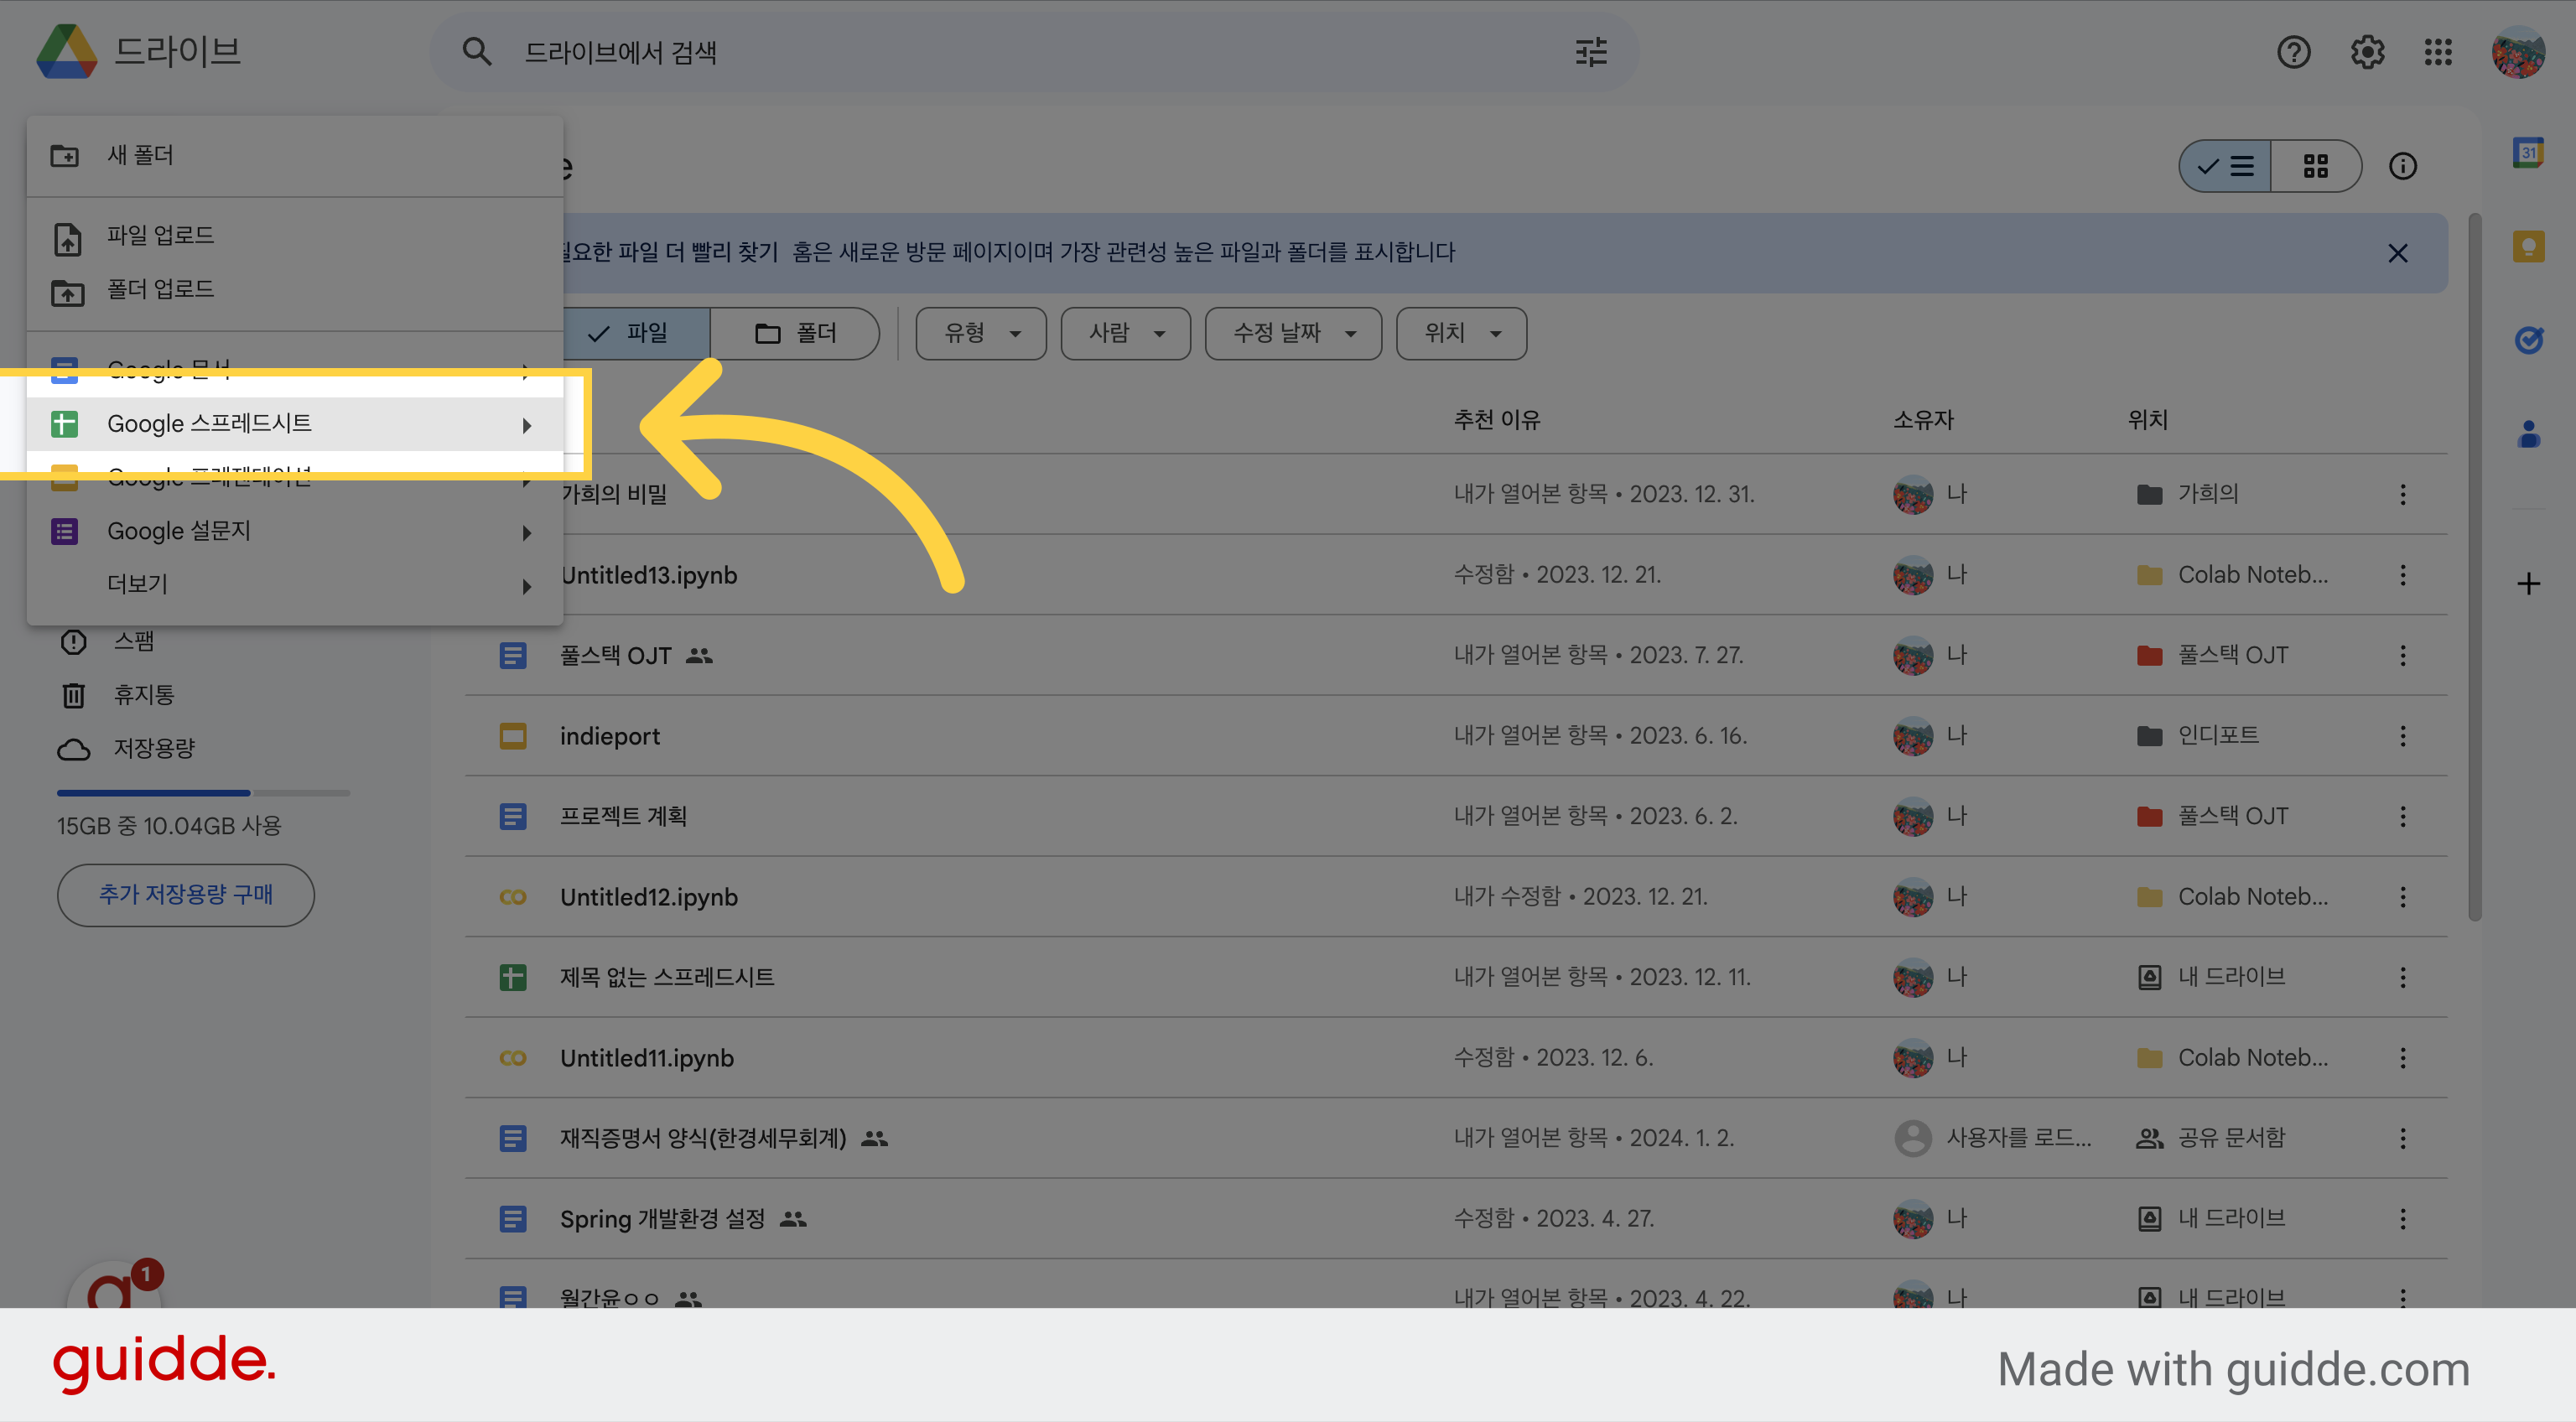Image resolution: width=2576 pixels, height=1422 pixels.
Task: Open the settings gear icon
Action: (2367, 52)
